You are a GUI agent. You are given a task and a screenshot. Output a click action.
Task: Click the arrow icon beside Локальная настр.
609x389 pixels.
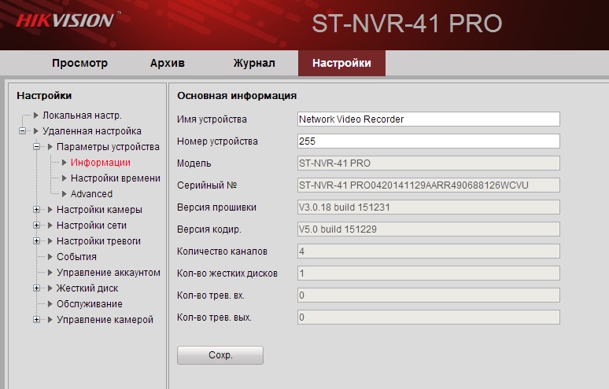pyautogui.click(x=35, y=116)
